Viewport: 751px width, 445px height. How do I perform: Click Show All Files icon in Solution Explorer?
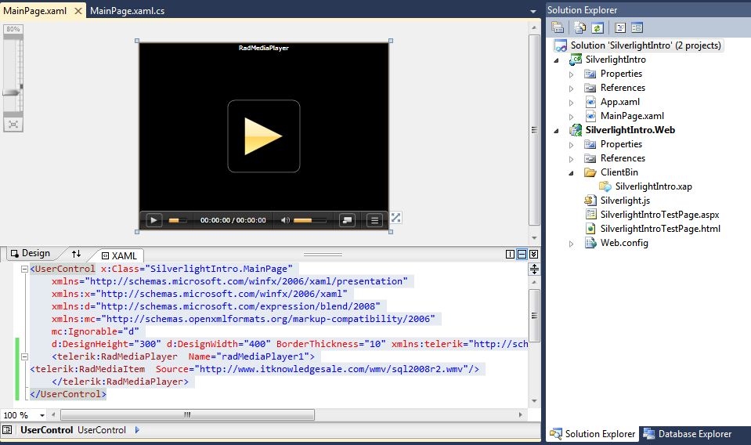click(x=580, y=27)
